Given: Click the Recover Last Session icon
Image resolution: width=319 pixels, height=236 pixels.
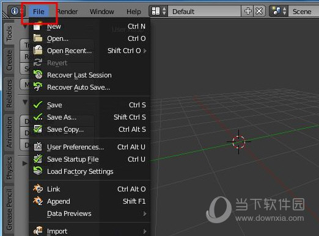Looking at the screenshot, I should click(38, 74).
